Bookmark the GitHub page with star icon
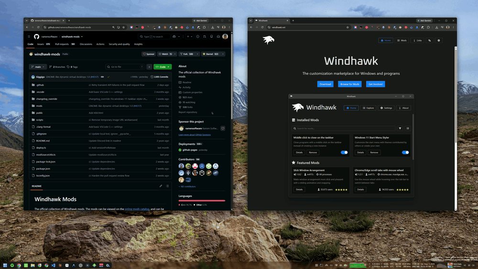 (123, 27)
